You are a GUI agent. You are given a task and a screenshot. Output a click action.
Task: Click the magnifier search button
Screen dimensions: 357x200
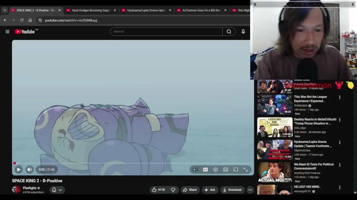(x=229, y=31)
